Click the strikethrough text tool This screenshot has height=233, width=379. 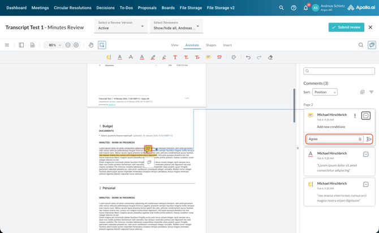pos(131,57)
